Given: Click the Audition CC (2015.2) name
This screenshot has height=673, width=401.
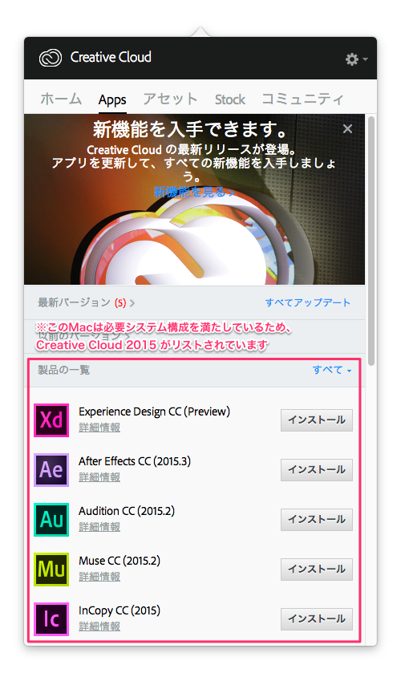Looking at the screenshot, I should tap(127, 511).
